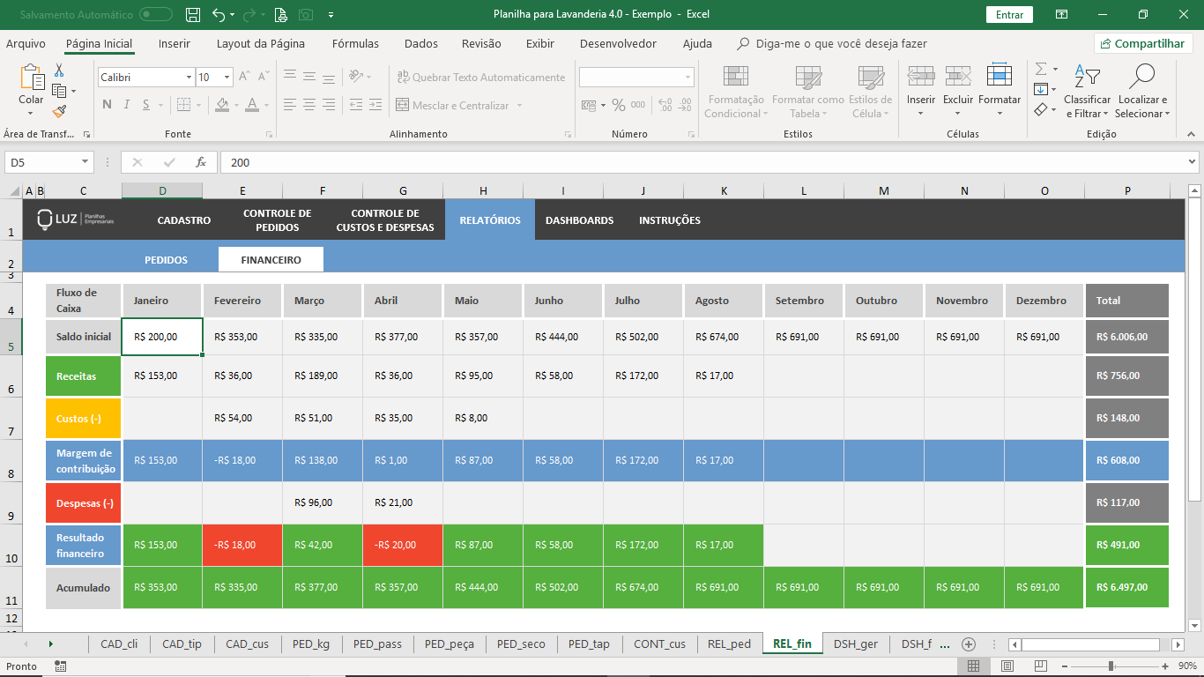This screenshot has width=1204, height=677.
Task: Click the Insert Function fx icon
Action: point(201,162)
